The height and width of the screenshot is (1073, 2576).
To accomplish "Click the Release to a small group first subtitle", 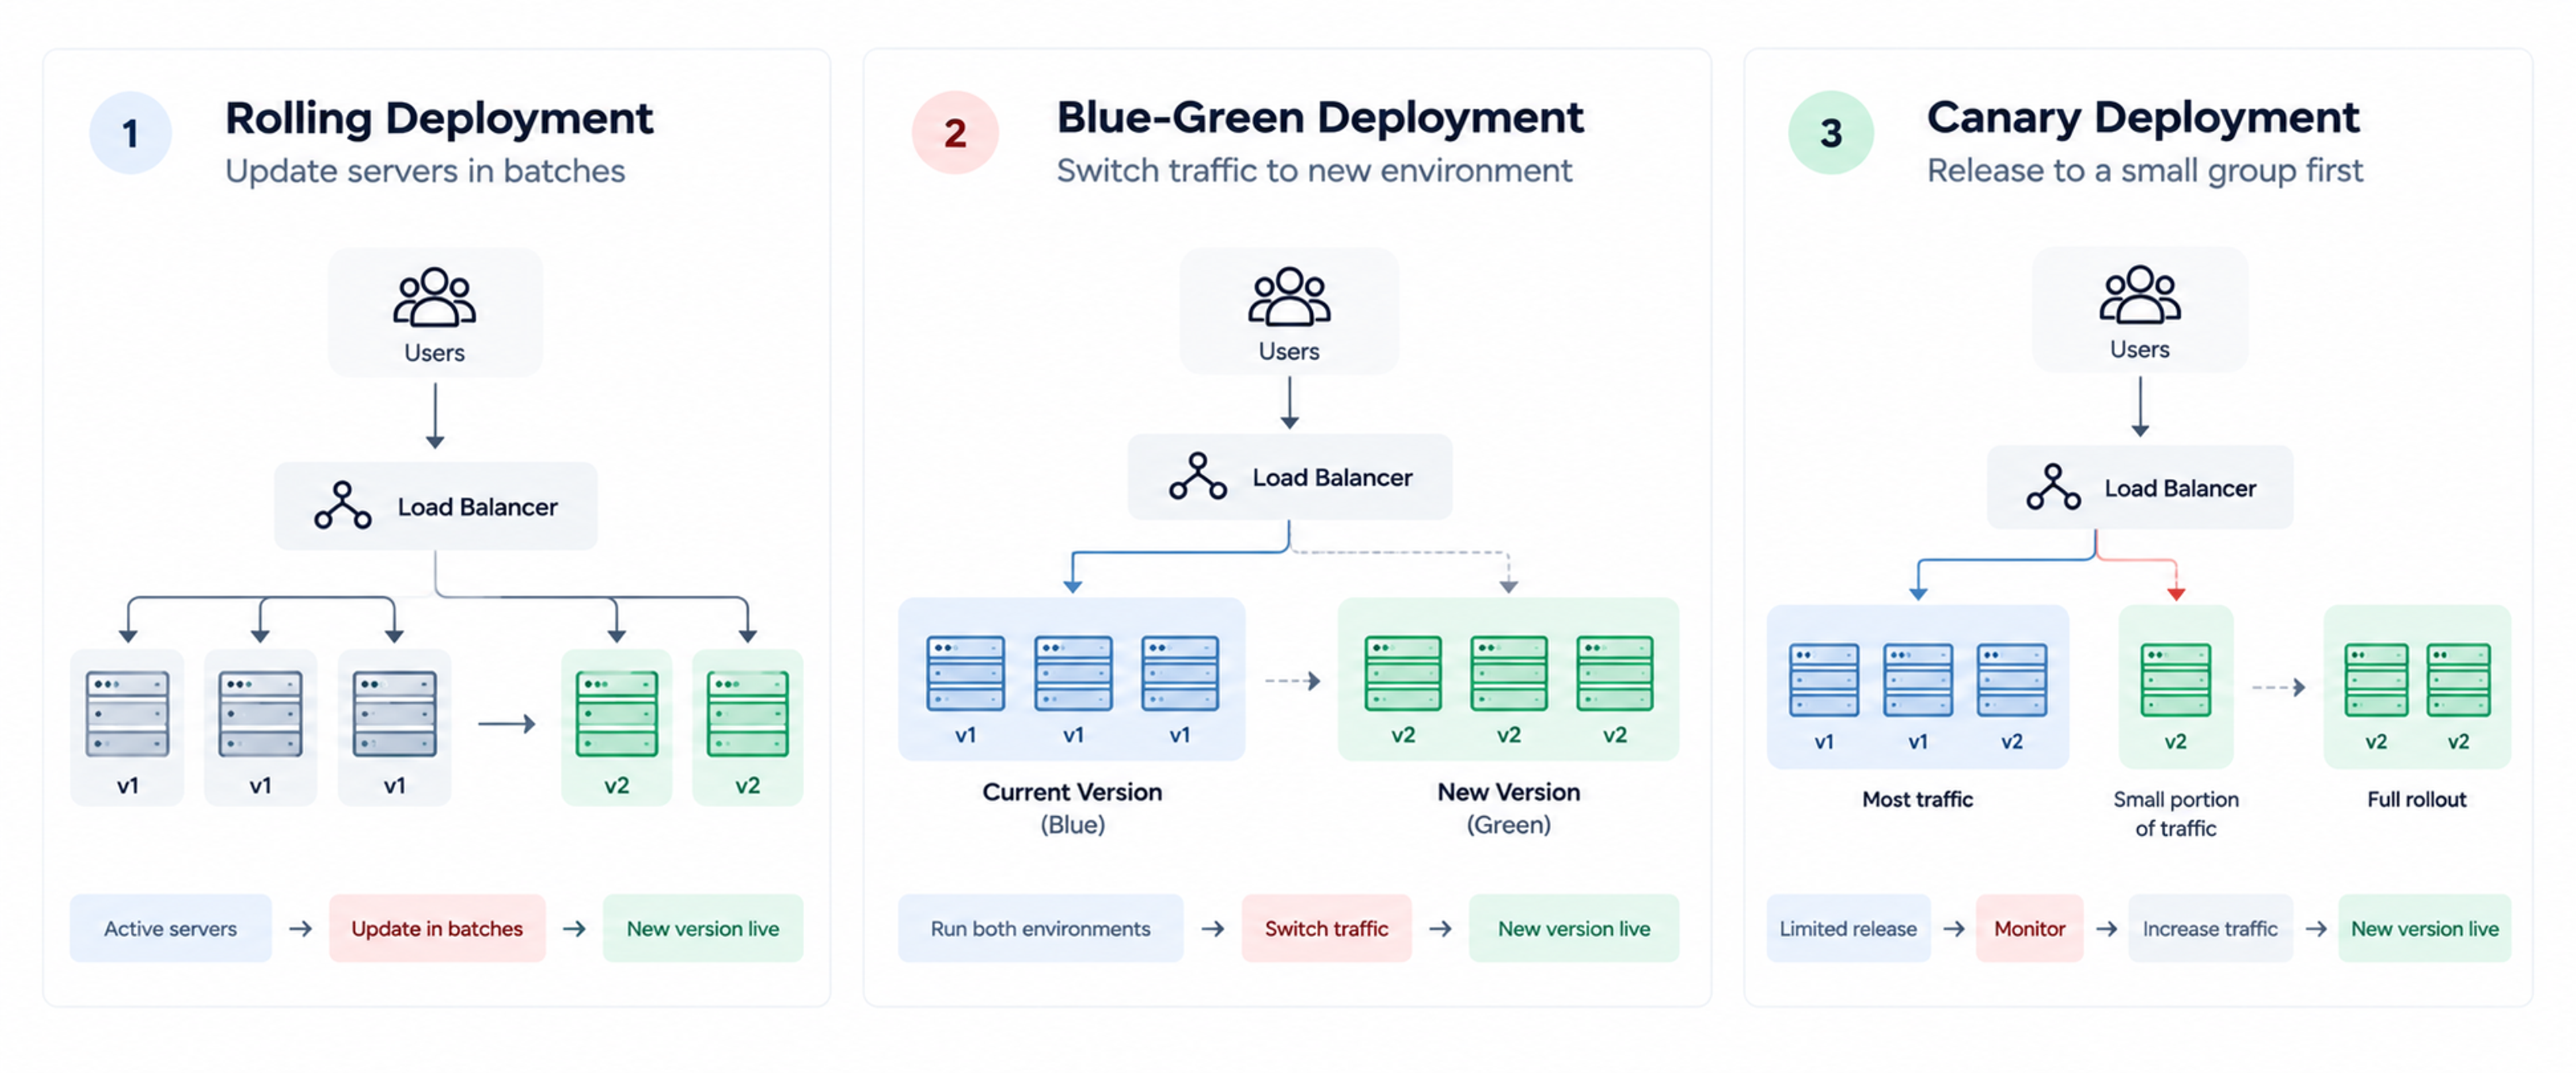I will [x=2145, y=171].
